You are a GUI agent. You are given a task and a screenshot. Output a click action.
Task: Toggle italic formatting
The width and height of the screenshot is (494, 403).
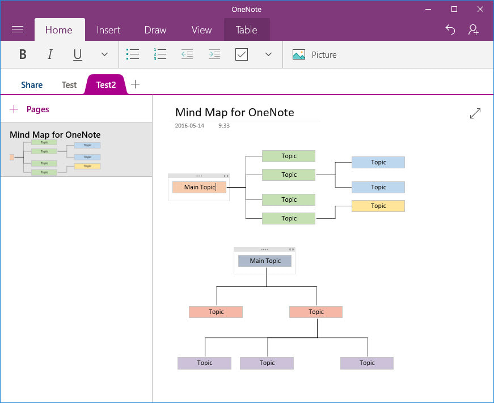tap(50, 54)
